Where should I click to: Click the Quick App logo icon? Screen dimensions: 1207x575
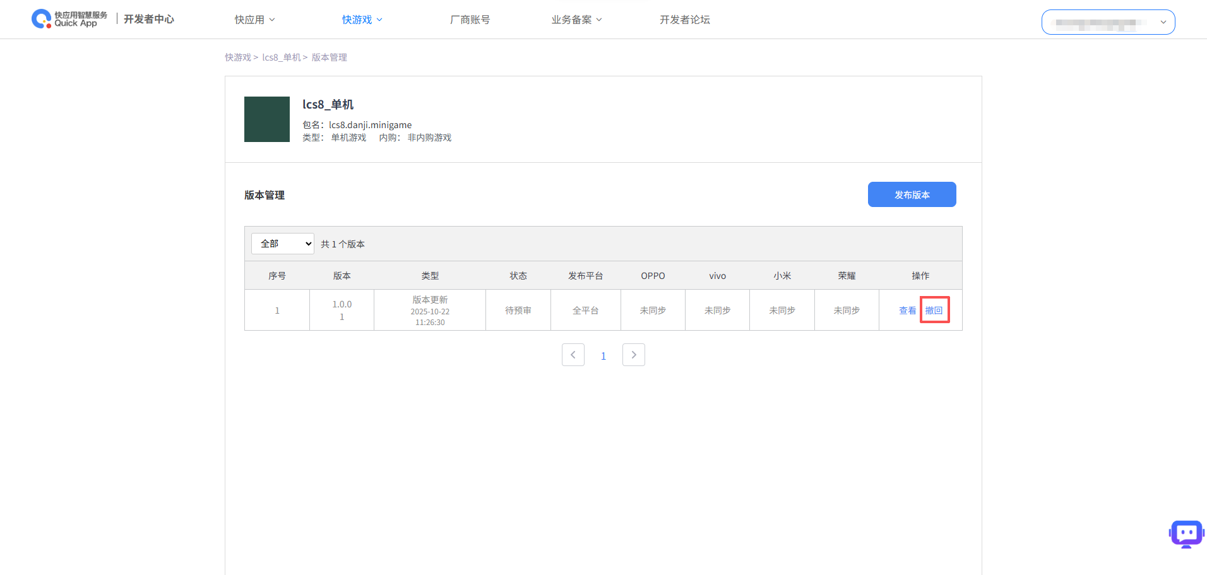42,19
